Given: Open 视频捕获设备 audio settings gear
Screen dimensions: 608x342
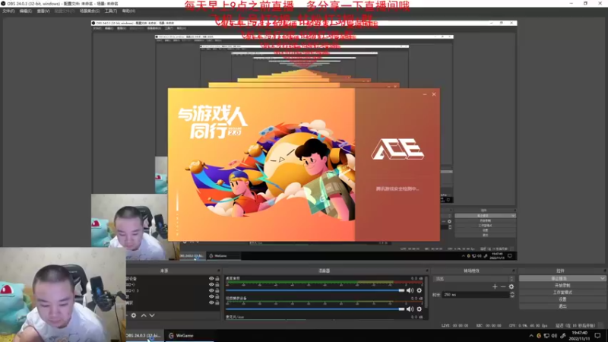Looking at the screenshot, I should [420, 309].
